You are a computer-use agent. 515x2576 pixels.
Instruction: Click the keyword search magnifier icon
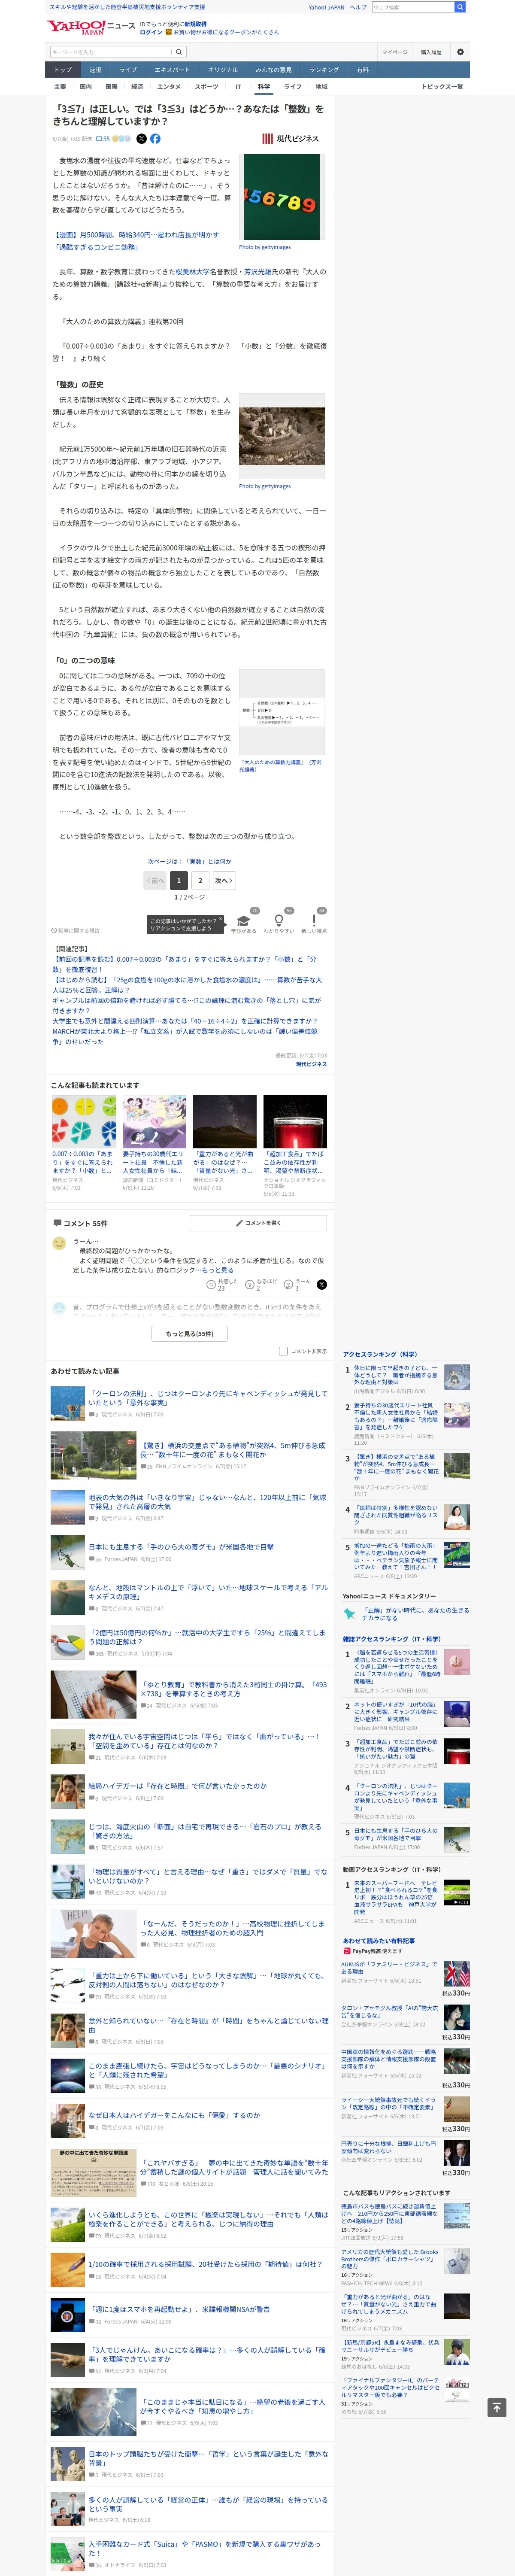pos(179,52)
